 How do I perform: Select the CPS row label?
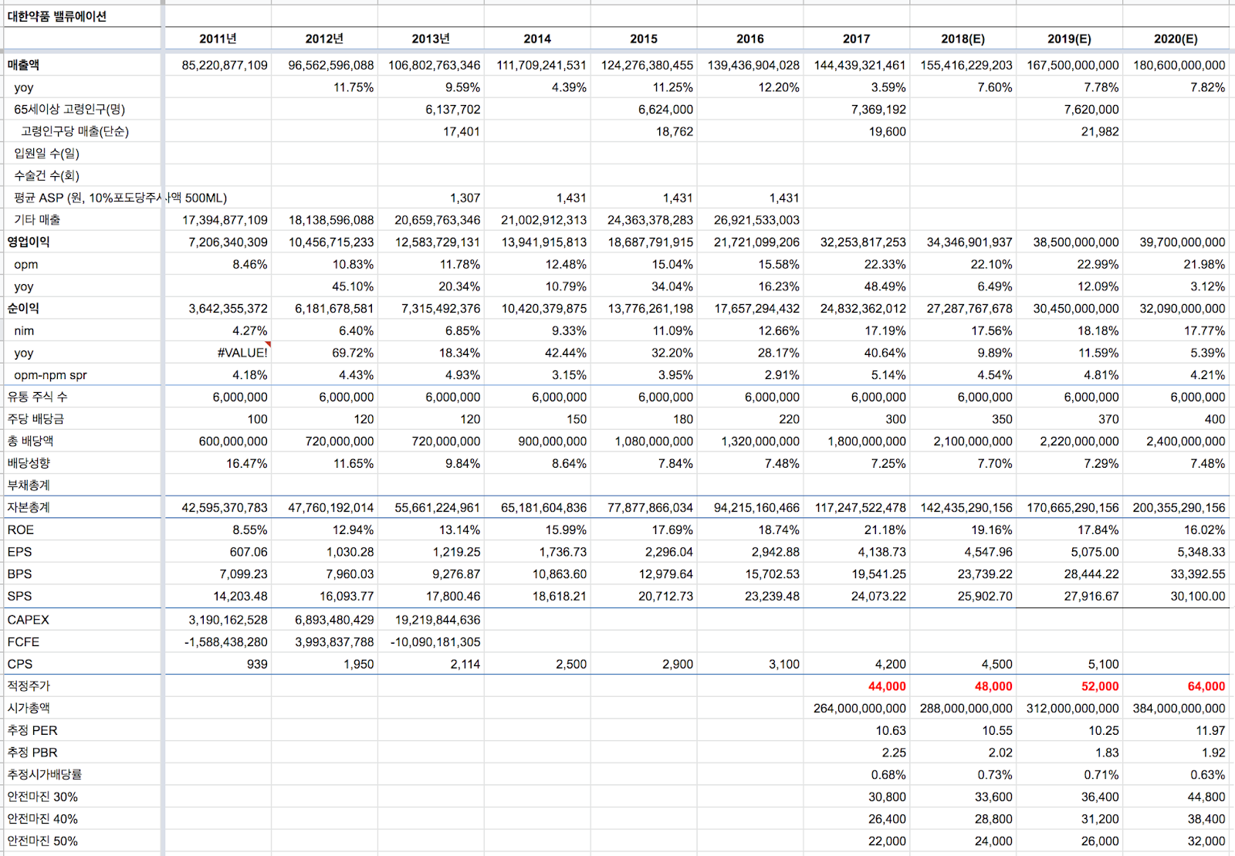click(x=20, y=665)
